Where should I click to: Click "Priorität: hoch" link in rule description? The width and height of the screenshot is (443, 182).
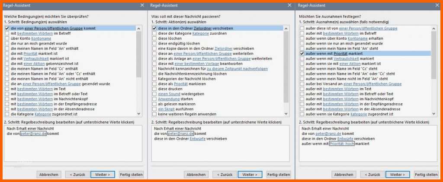click(342, 144)
